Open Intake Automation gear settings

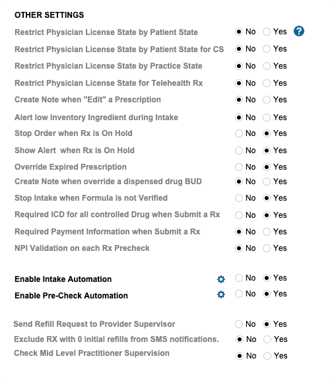click(221, 279)
